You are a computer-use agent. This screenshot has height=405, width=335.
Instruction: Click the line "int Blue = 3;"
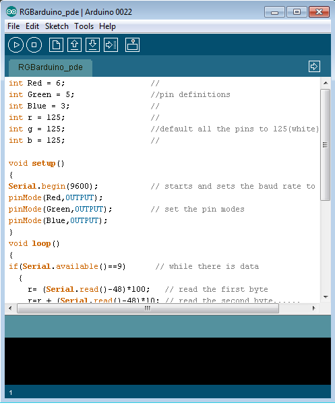(x=39, y=106)
